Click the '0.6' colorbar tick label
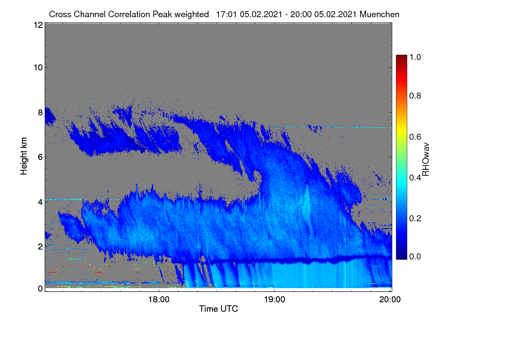 pos(415,136)
